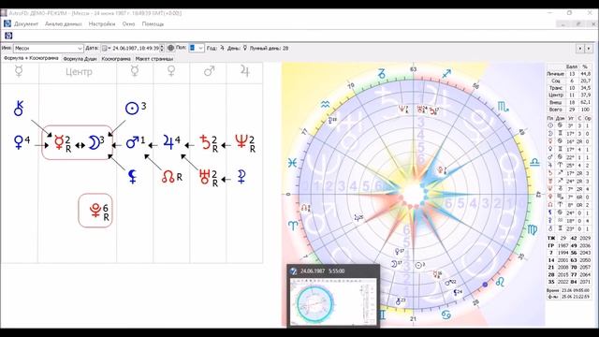Click the boxed Pluto retrograde symbol
This screenshot has height=337, width=599.
[x=95, y=210]
